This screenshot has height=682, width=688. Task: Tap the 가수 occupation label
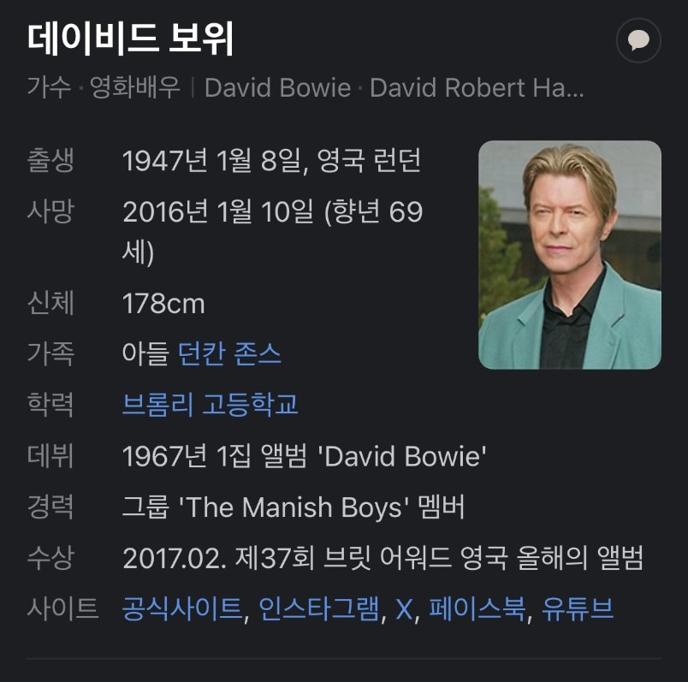[49, 87]
